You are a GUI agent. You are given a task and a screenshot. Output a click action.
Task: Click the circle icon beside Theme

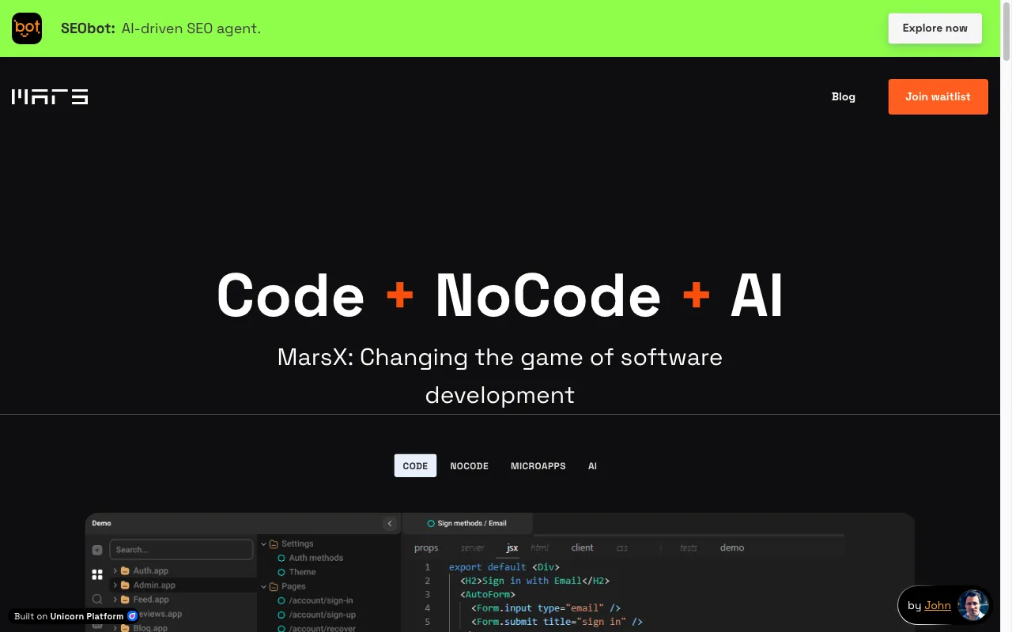[281, 572]
